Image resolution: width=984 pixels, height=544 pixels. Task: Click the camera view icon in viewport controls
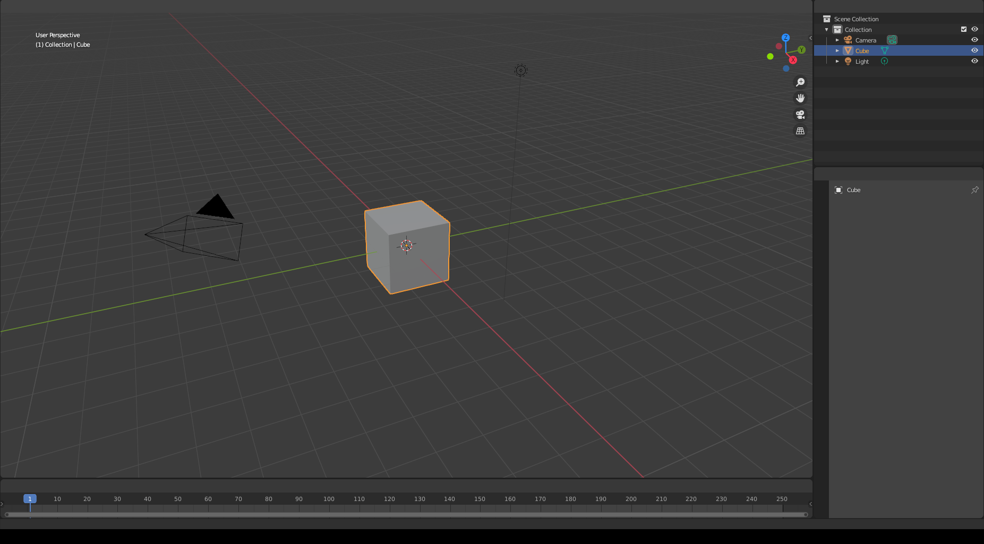coord(800,114)
